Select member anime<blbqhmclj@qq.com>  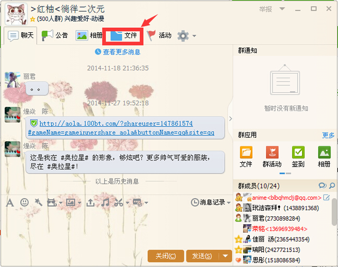coord(286,198)
